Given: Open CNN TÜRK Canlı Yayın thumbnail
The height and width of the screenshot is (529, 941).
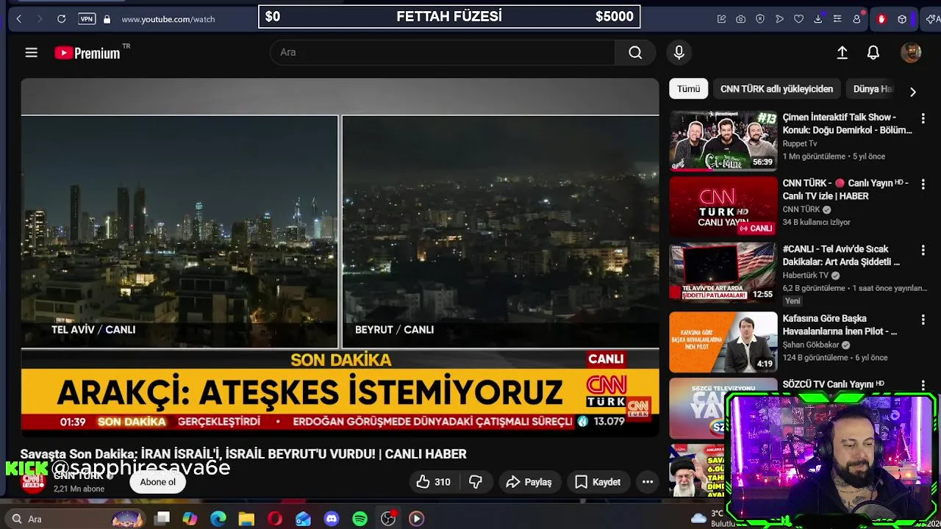Looking at the screenshot, I should (723, 206).
